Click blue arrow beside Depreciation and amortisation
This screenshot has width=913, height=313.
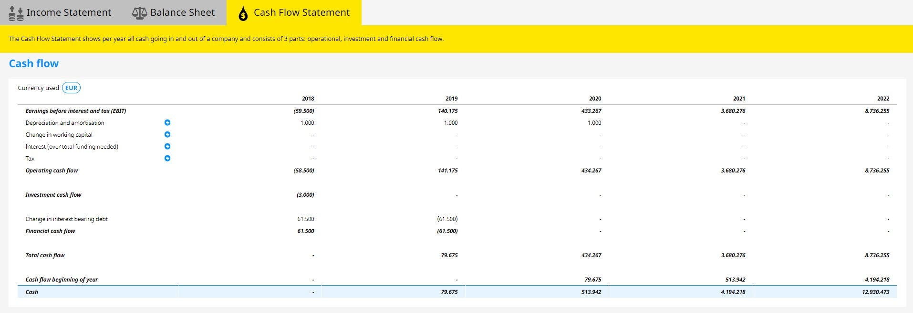pyautogui.click(x=167, y=123)
